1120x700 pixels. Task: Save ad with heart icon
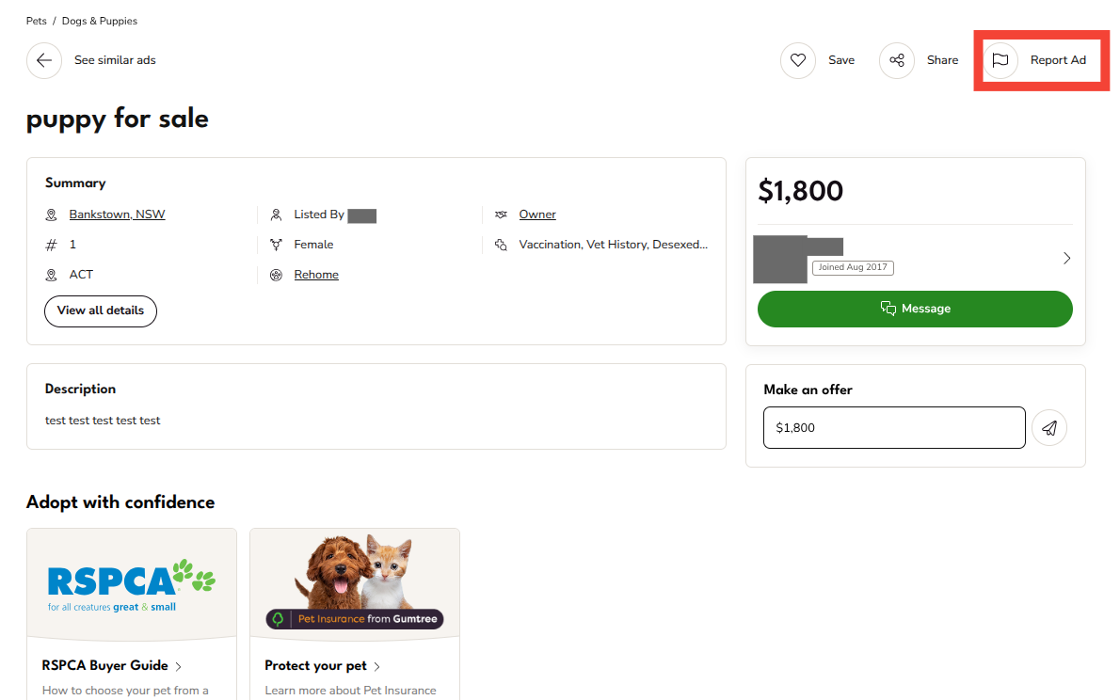point(798,60)
